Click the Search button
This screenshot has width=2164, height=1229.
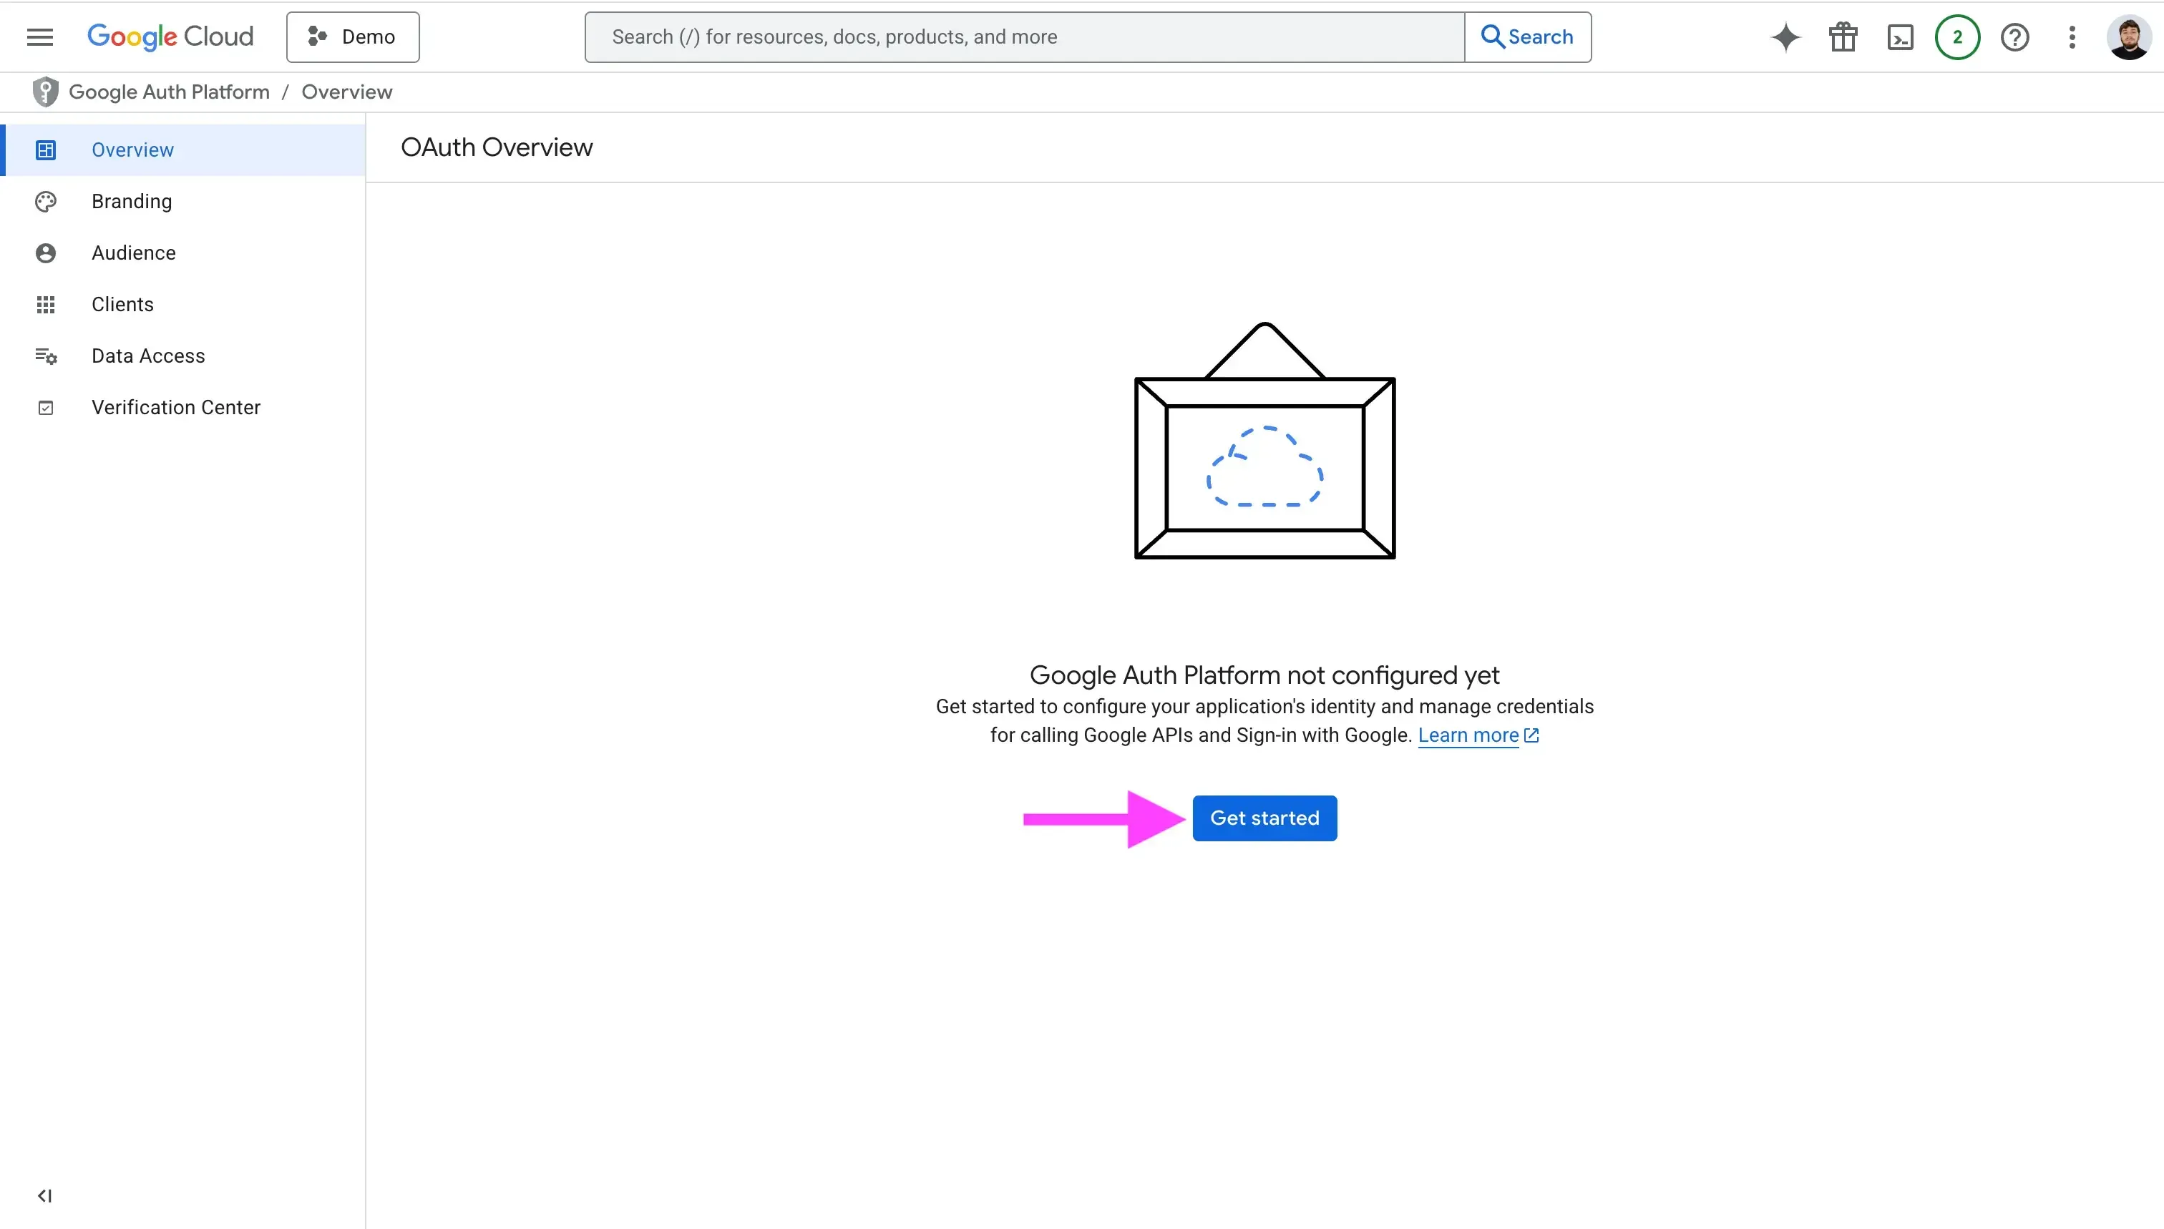pos(1527,37)
